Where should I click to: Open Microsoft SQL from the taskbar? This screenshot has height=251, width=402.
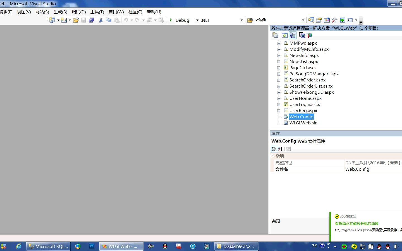click(48, 246)
